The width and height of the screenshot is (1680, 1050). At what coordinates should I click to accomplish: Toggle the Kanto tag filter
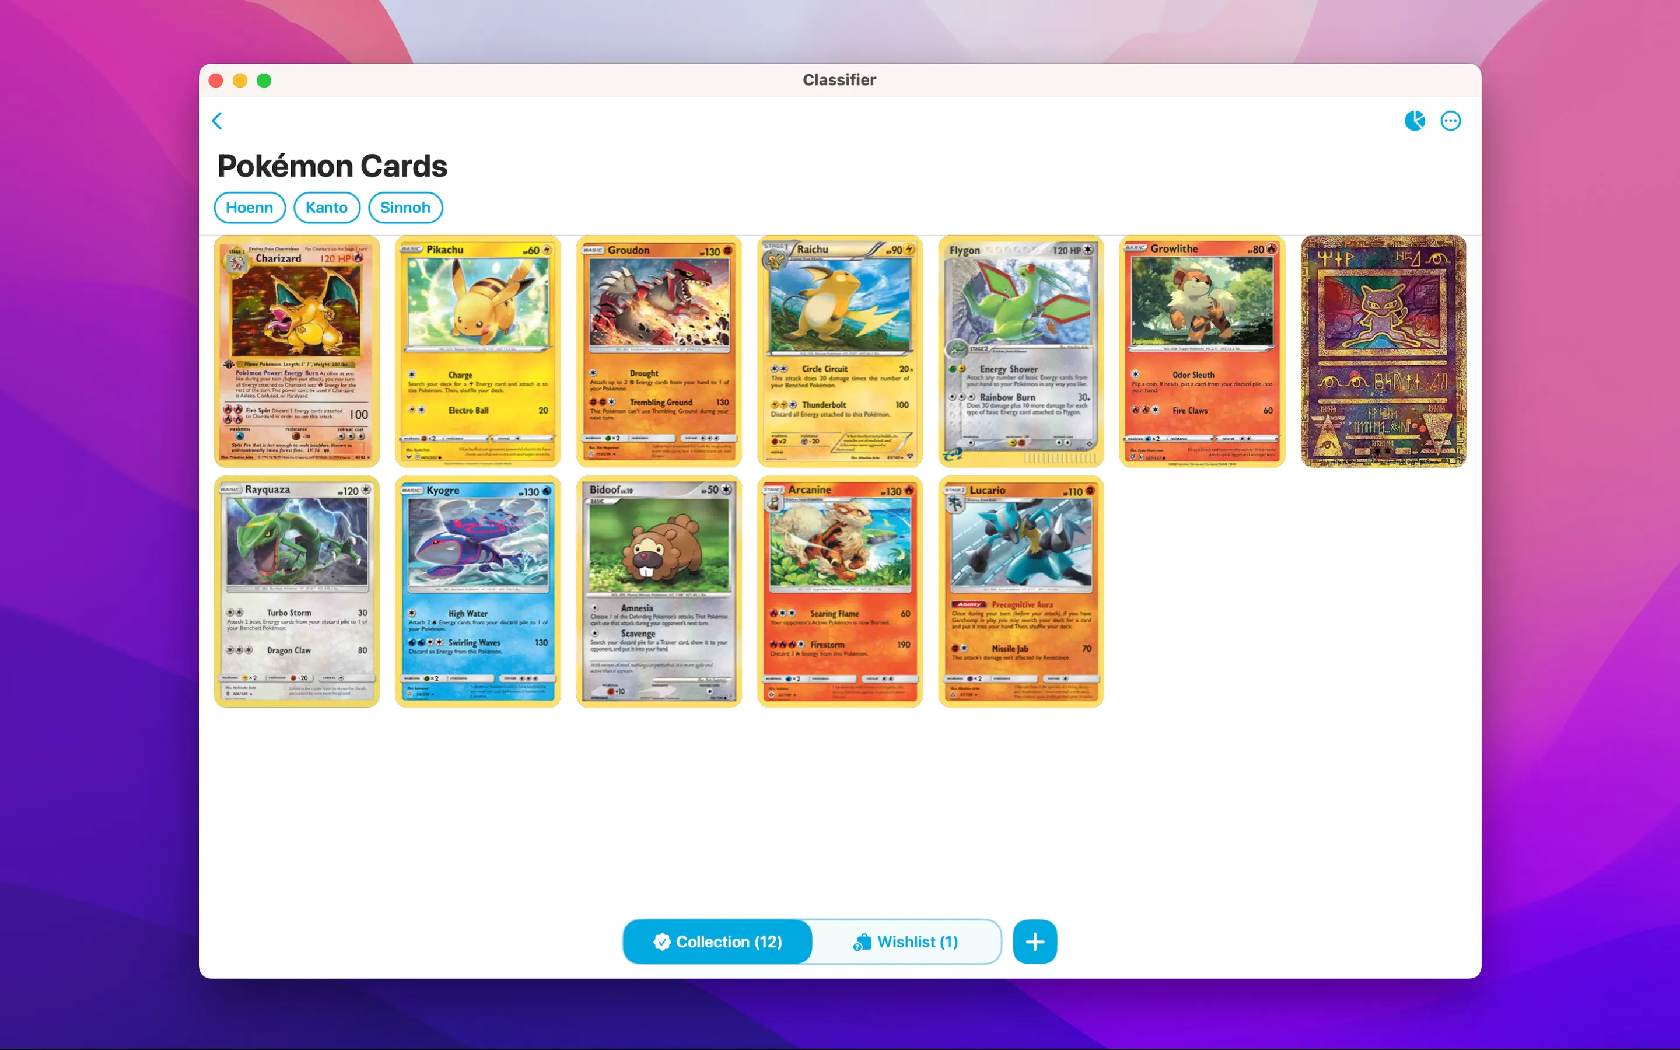326,208
